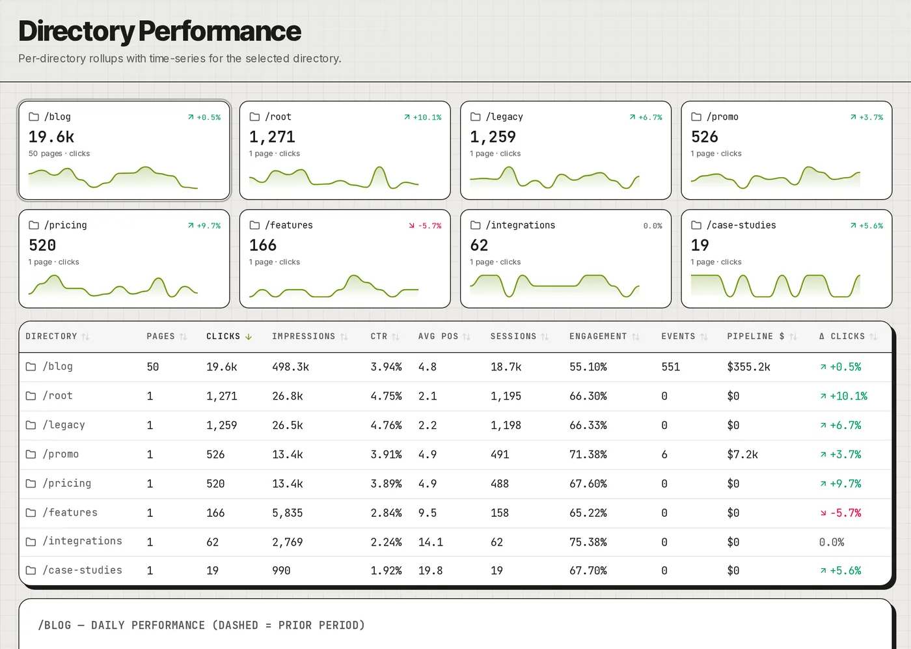The image size is (911, 649).
Task: Click the 498.3k impressions value
Action: pos(290,367)
